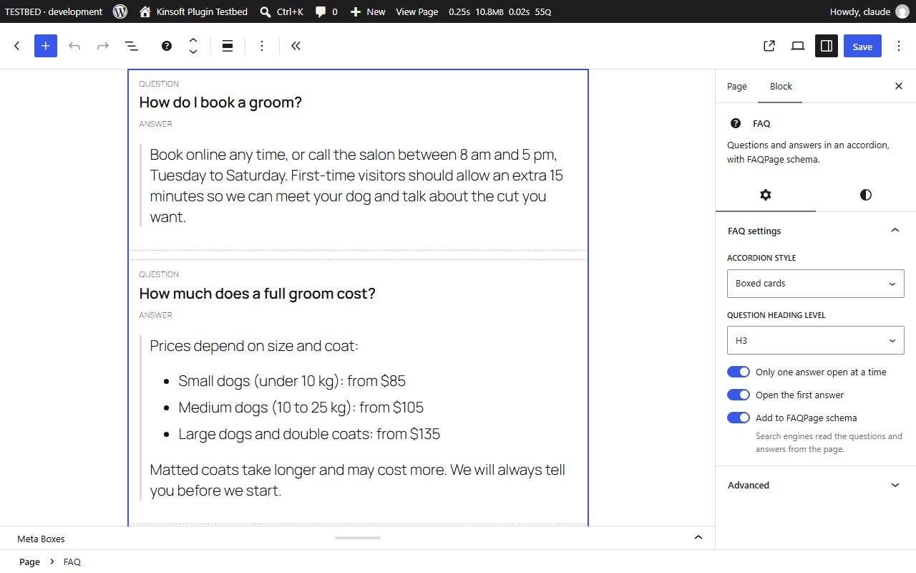The height and width of the screenshot is (573, 916).
Task: Toggle Open the first answer
Action: point(739,395)
